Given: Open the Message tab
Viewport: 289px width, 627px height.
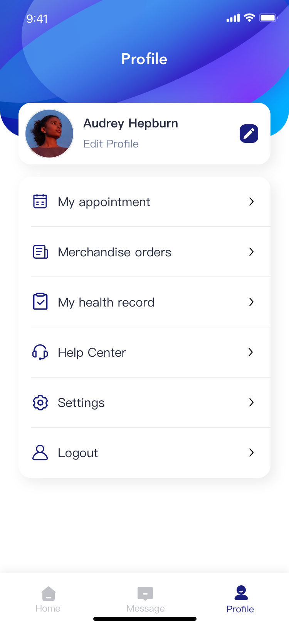Looking at the screenshot, I should [145, 599].
